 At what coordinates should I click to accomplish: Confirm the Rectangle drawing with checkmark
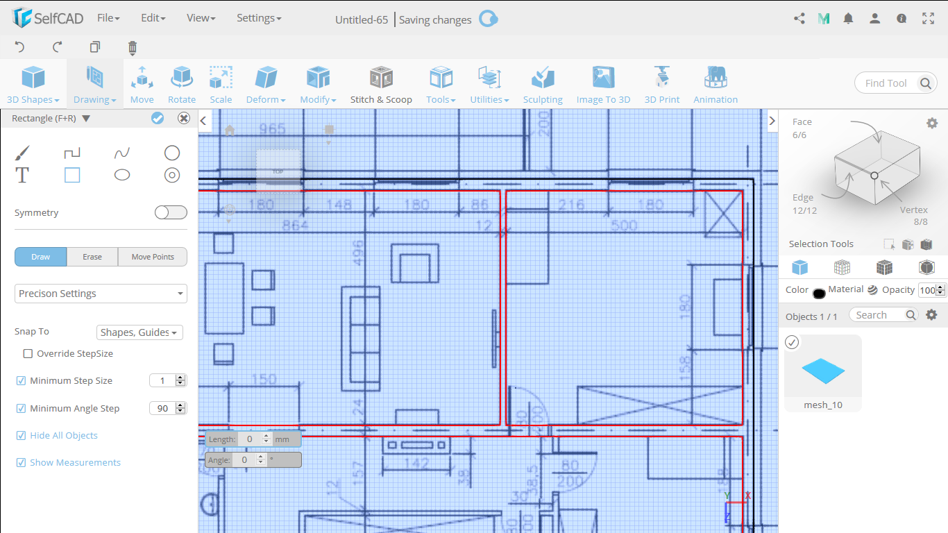click(x=158, y=118)
